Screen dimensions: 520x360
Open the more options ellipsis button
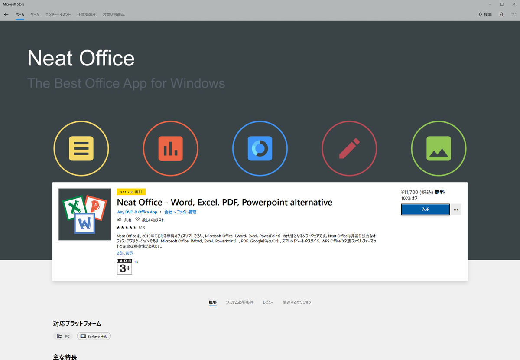[456, 209]
